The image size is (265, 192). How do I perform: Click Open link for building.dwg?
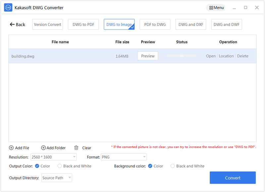211,56
